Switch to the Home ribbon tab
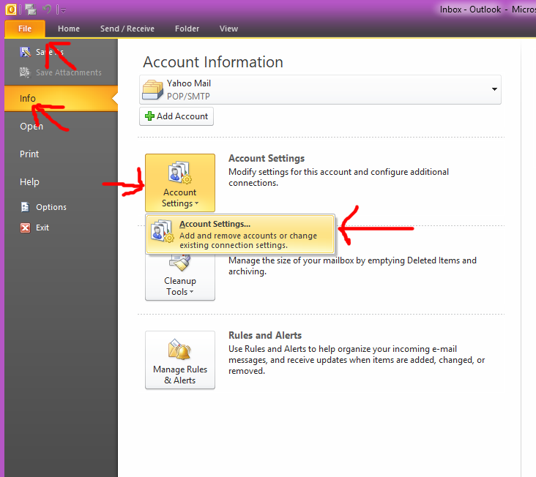Viewport: 536px width, 477px height. point(69,29)
